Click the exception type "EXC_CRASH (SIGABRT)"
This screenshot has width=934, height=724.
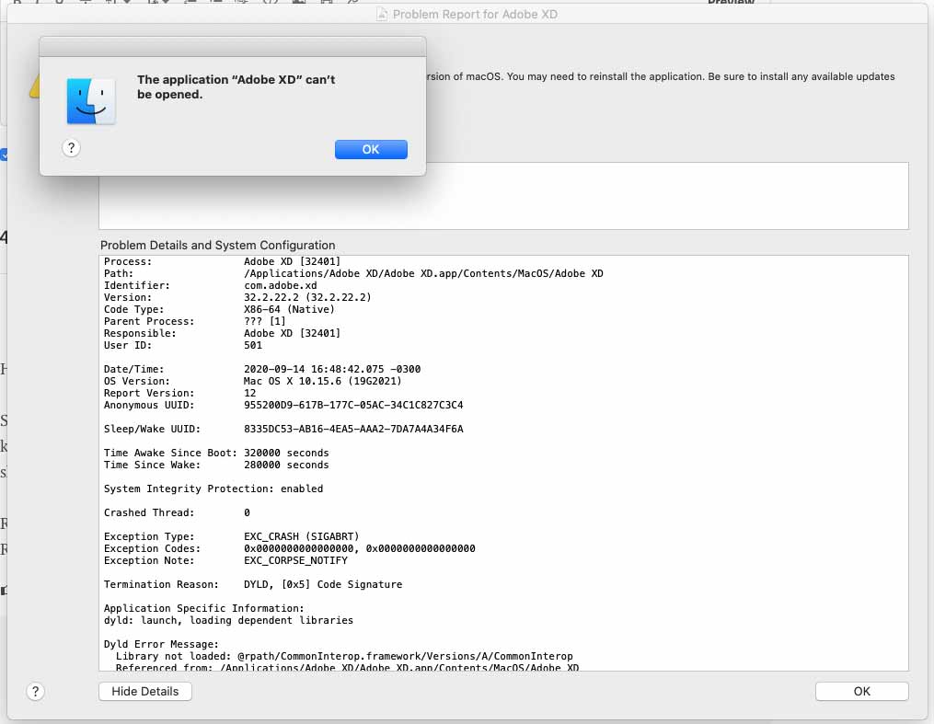pyautogui.click(x=301, y=536)
